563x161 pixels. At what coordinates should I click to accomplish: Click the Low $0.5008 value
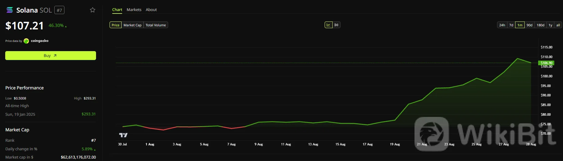[20, 98]
